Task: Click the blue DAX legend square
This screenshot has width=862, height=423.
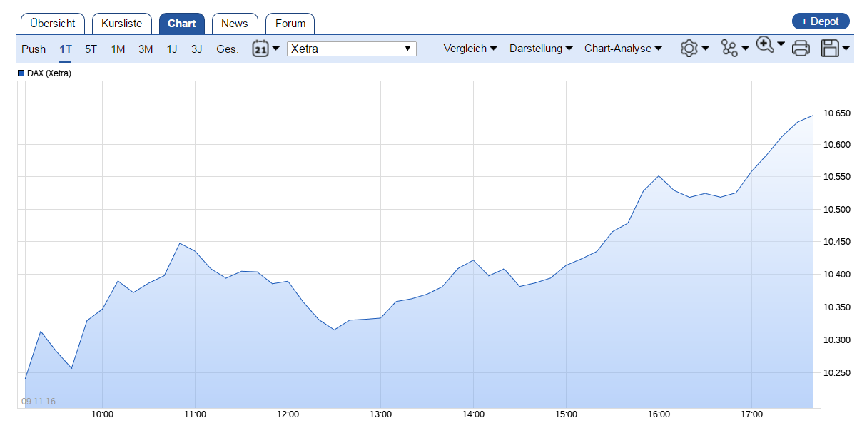Action: [21, 73]
